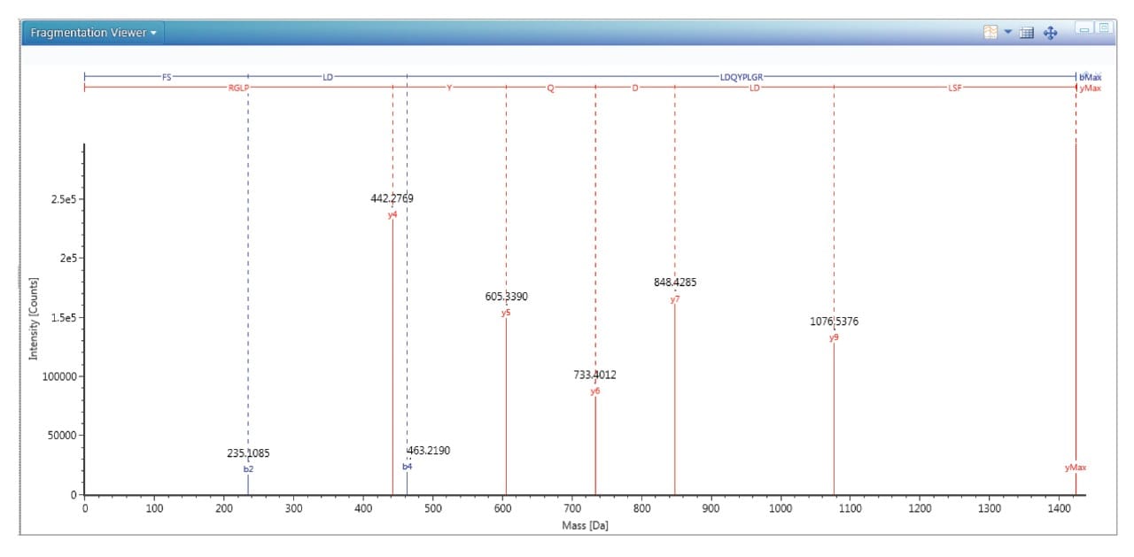
Task: Click the minimize panel icon
Action: pos(1083,27)
